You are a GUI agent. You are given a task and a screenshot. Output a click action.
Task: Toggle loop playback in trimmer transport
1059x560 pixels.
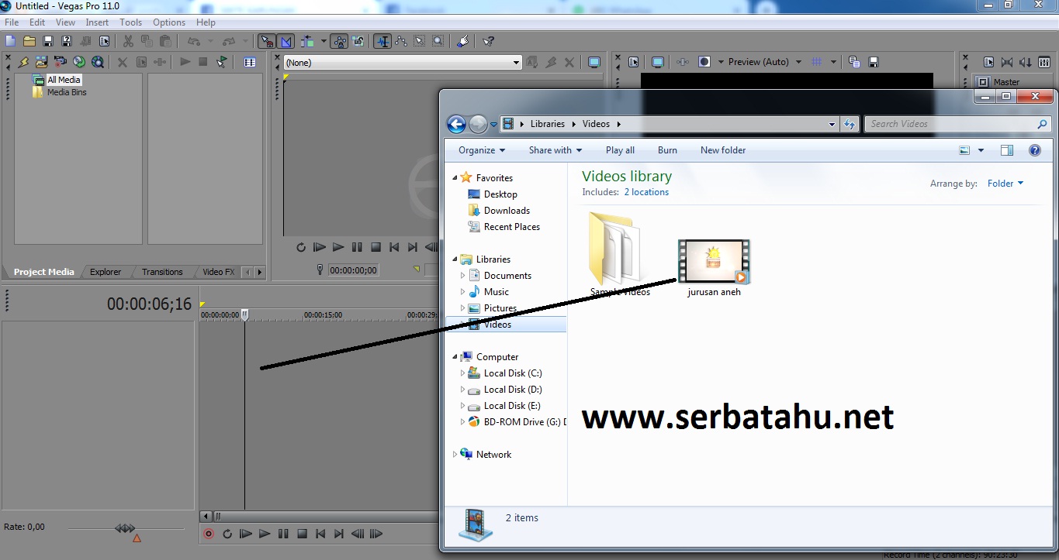pyautogui.click(x=301, y=247)
